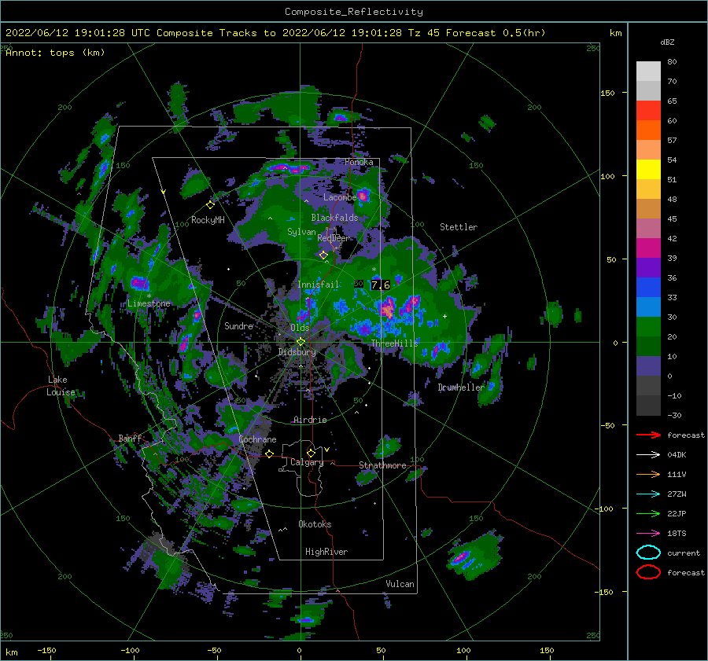Viewport: 708px width, 661px height.
Task: Click the 7.6 storm tops annotation
Action: [380, 285]
